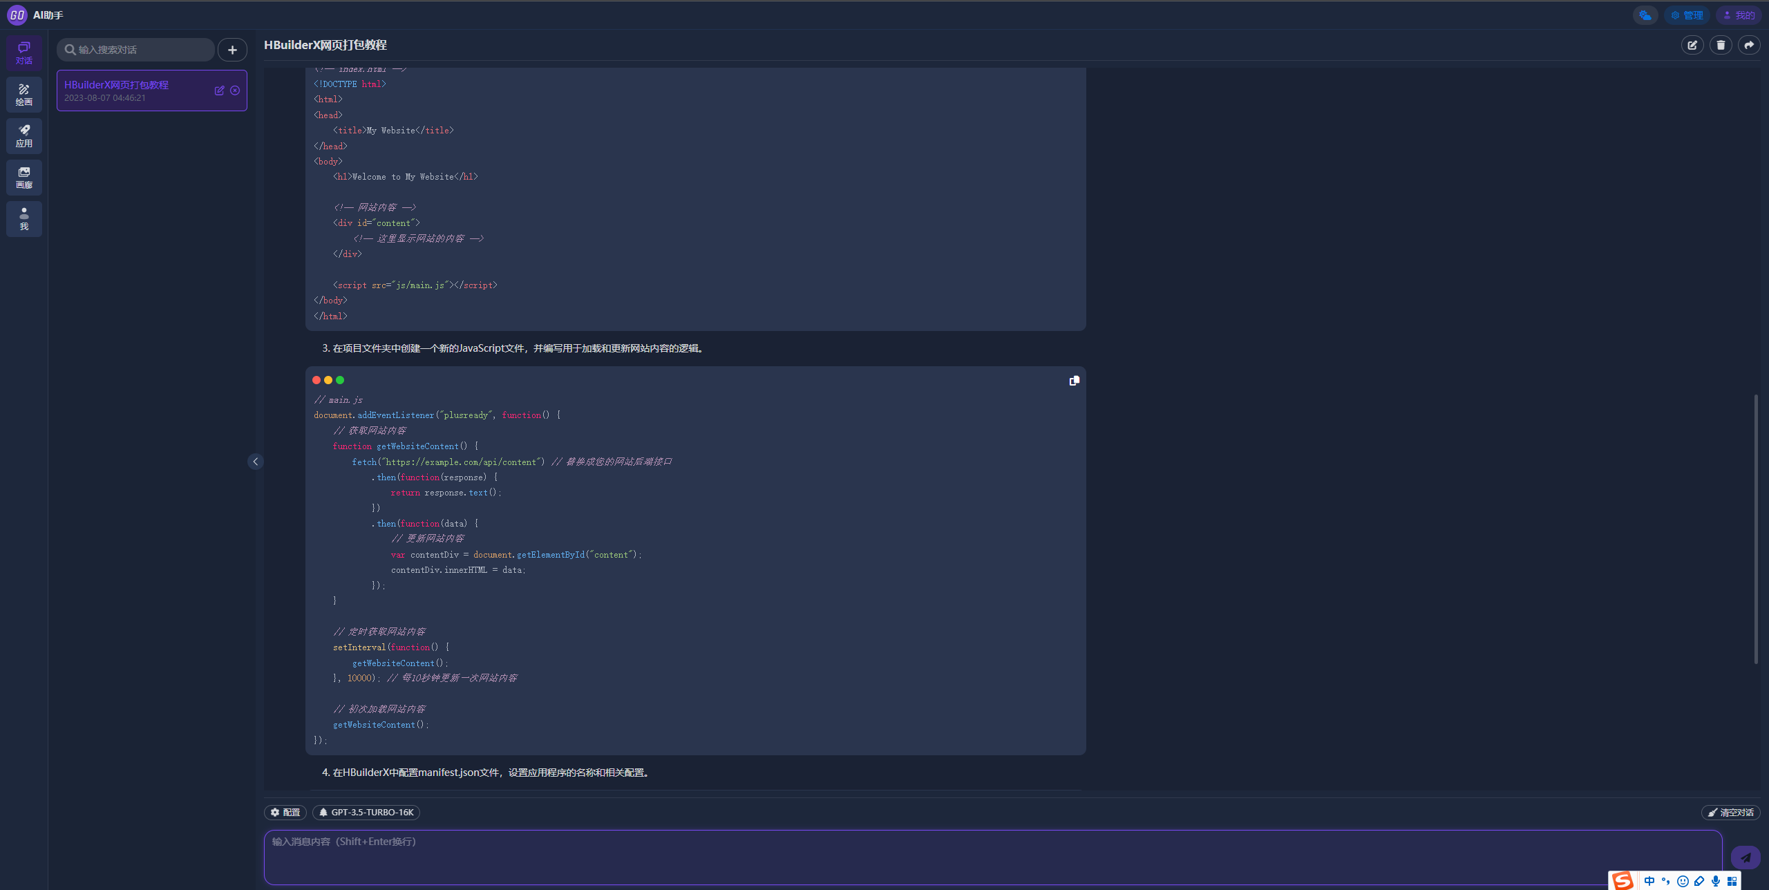Select the HBuilderX网页打包教程 conversation

152,91
